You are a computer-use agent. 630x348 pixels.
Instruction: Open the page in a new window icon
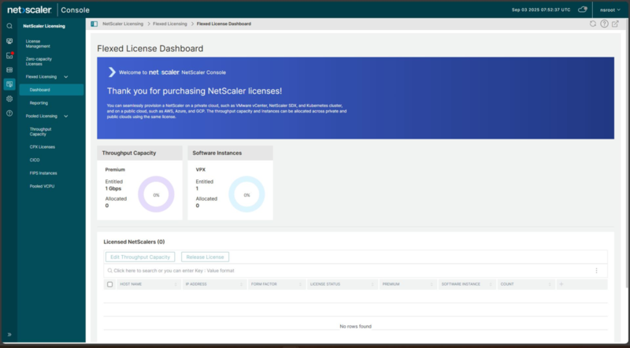[x=615, y=24]
